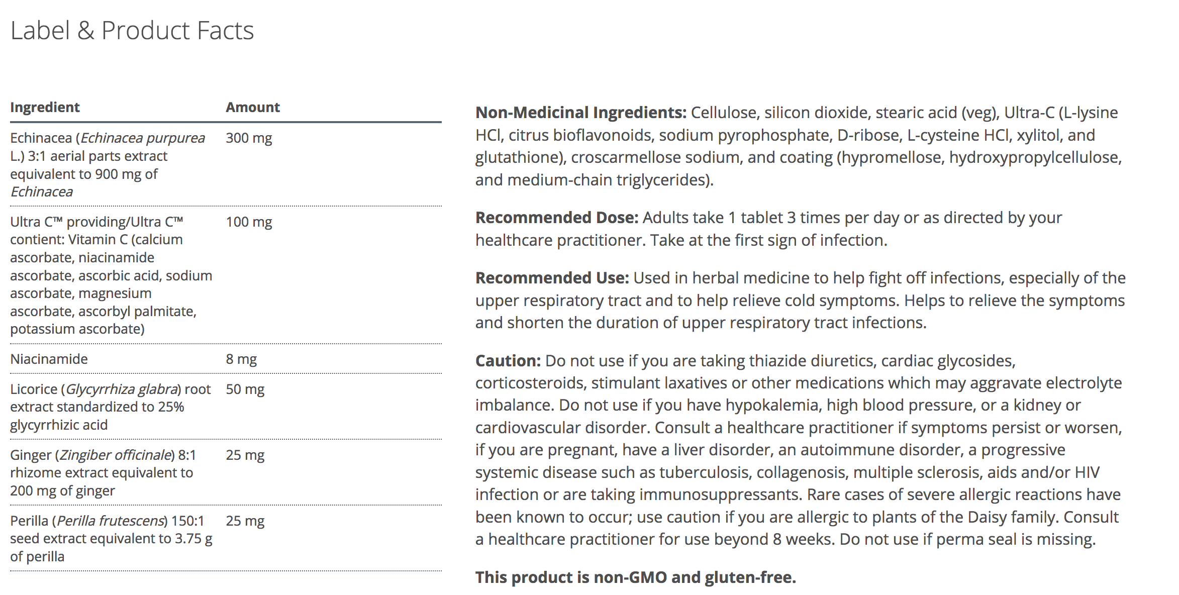
Task: Click the 50 mg Licorice amount
Action: 245,389
